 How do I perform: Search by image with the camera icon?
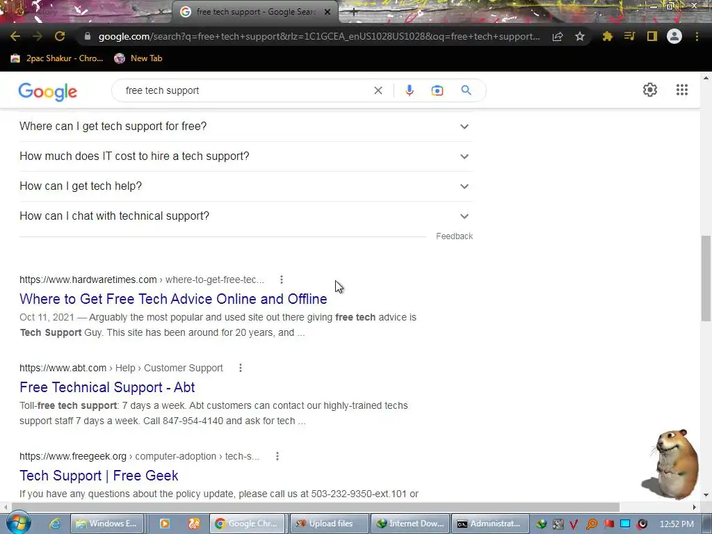[x=437, y=90]
